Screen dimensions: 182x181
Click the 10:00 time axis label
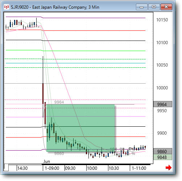pyautogui.click(x=92, y=168)
